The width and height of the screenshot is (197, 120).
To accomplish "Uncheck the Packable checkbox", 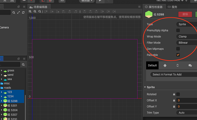I will tap(178, 55).
